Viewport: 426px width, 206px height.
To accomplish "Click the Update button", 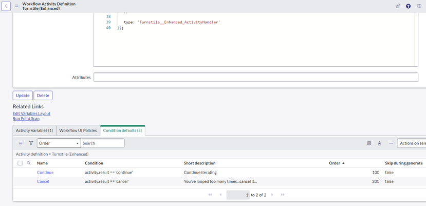I will click(23, 96).
